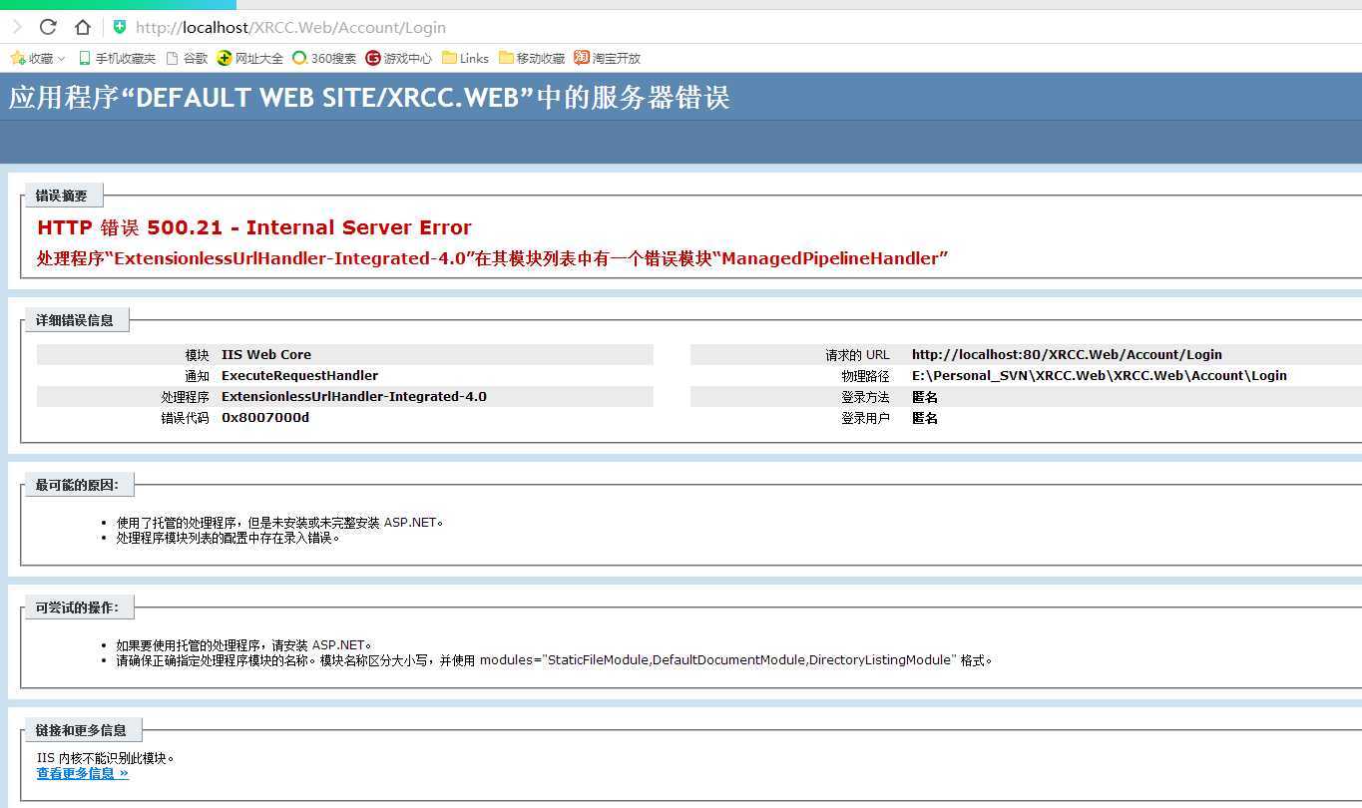Select the ExtensionlessUrlHandler-Integrated-4.0 handler value
The image size is (1362, 808).
point(354,396)
